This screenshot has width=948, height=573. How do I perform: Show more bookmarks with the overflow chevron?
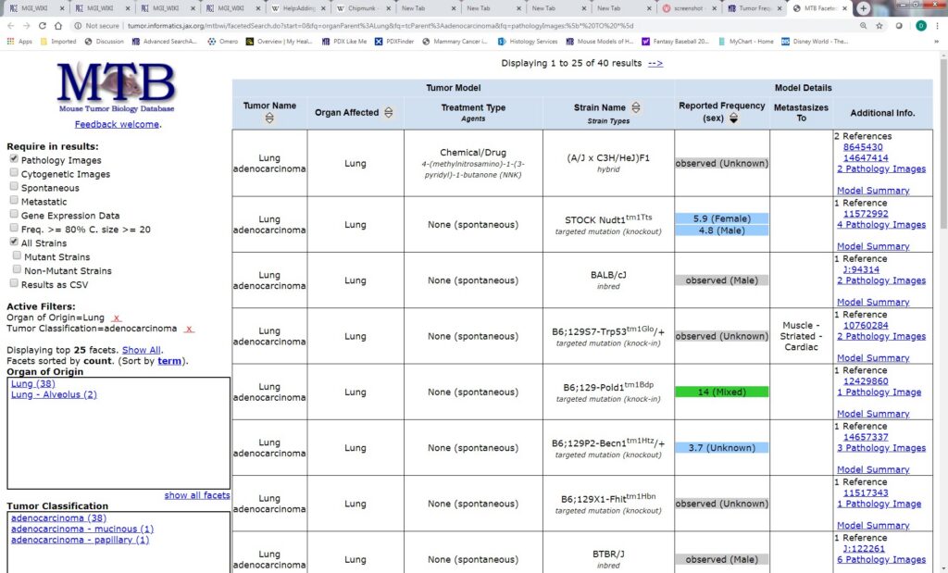937,42
